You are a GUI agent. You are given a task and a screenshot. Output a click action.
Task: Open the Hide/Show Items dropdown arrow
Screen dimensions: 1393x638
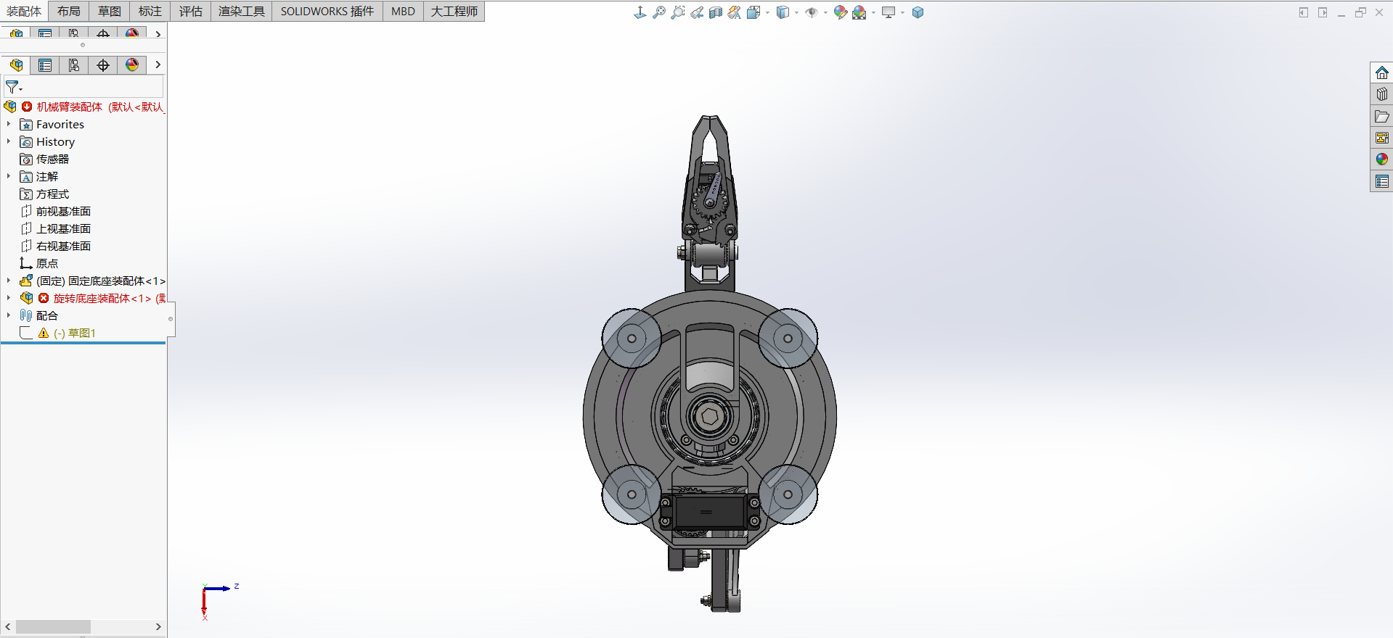click(825, 13)
